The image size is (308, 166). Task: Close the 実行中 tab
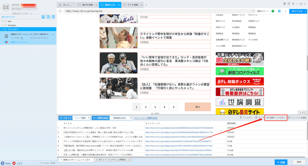pos(96,5)
